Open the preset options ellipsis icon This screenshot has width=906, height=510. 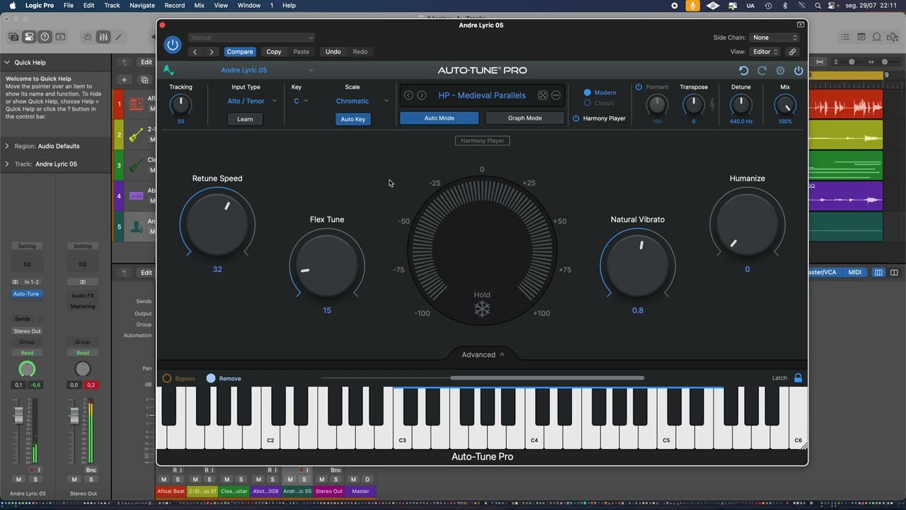(556, 96)
